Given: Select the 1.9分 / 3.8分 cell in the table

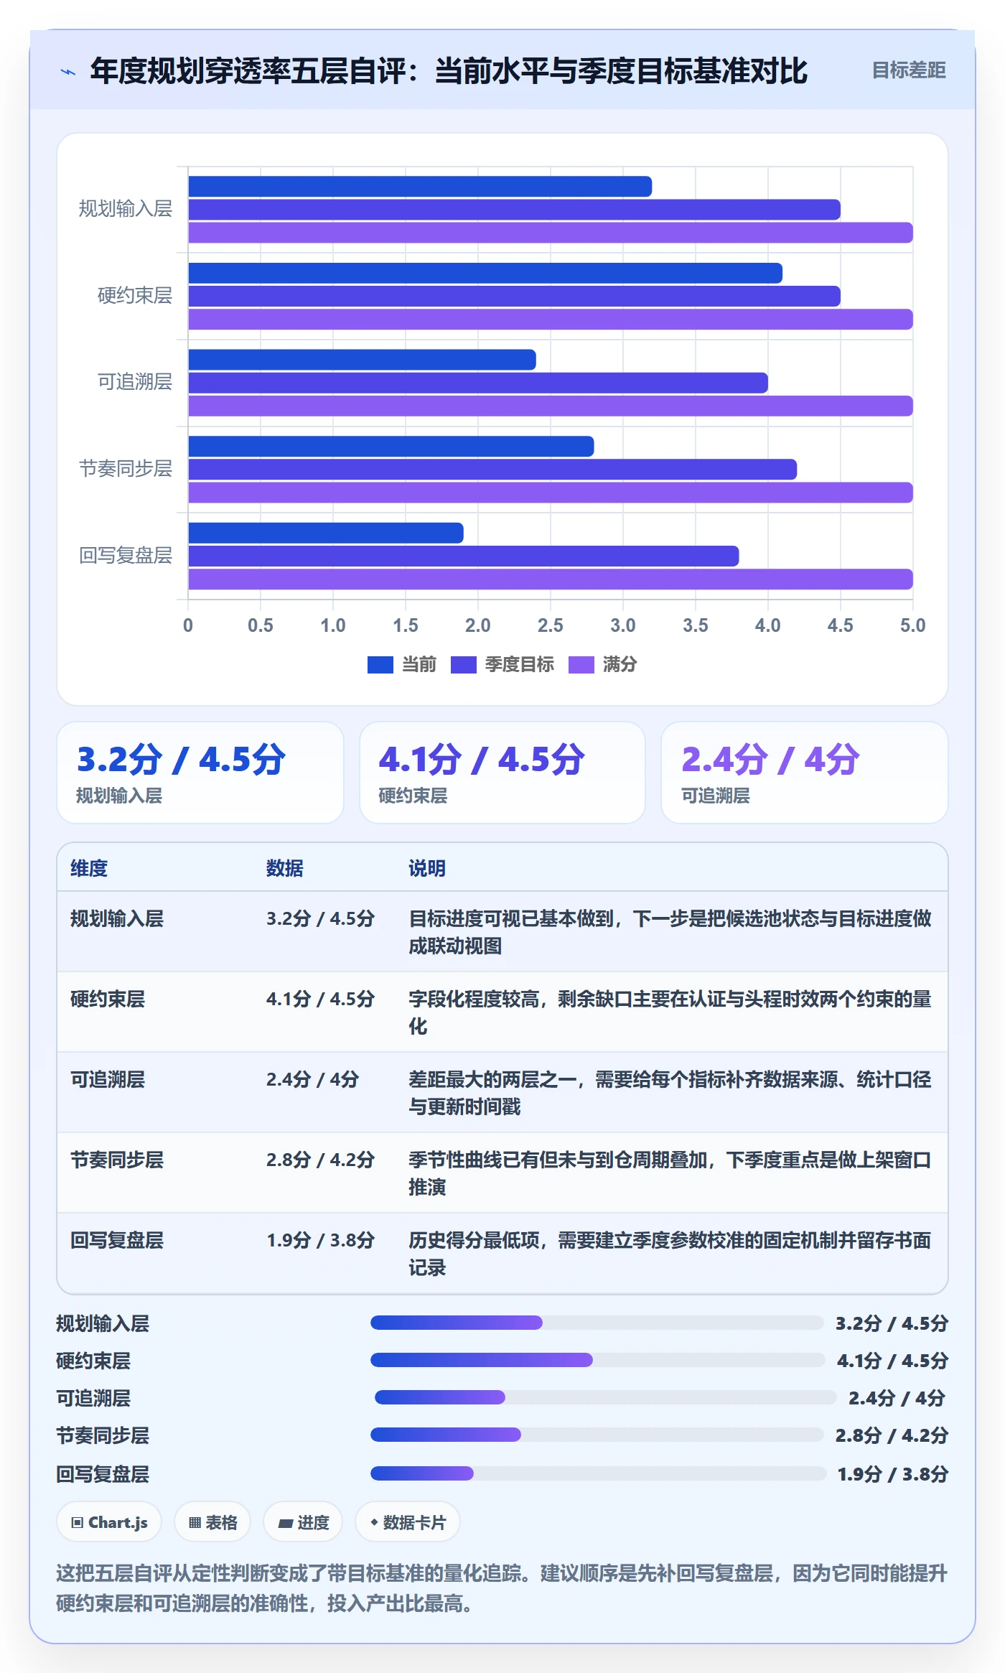Looking at the screenshot, I should click(x=321, y=1240).
